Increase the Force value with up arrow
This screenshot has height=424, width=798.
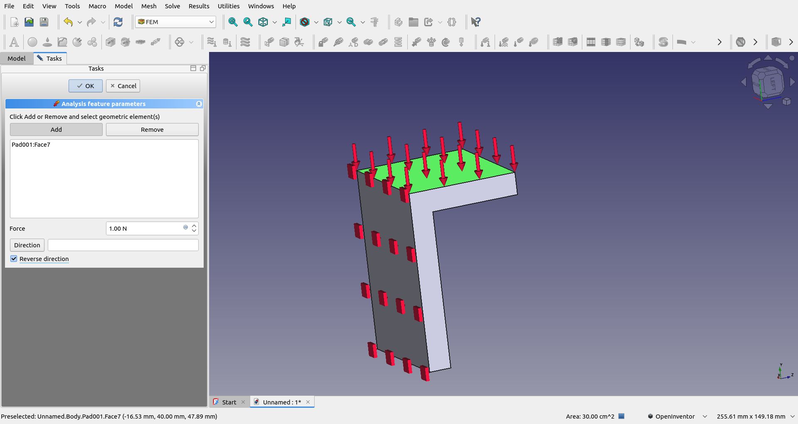(194, 226)
